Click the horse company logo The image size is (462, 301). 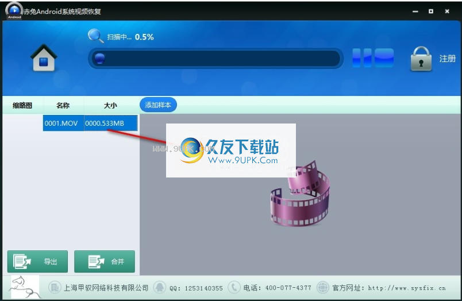pos(25,287)
